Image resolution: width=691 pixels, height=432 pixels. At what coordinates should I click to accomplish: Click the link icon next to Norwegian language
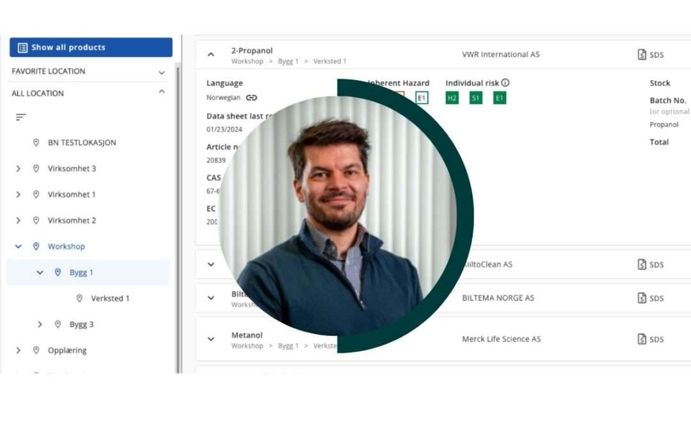pos(251,97)
